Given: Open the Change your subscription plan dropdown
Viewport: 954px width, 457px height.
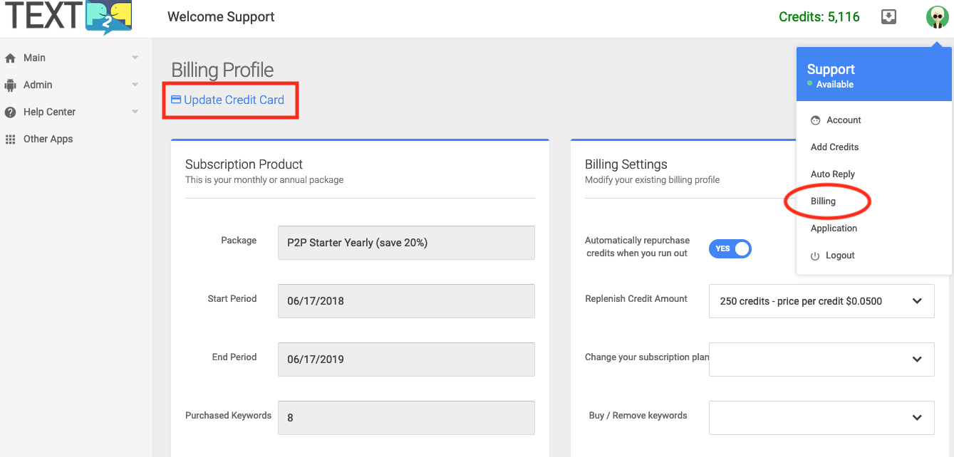Looking at the screenshot, I should pos(821,359).
